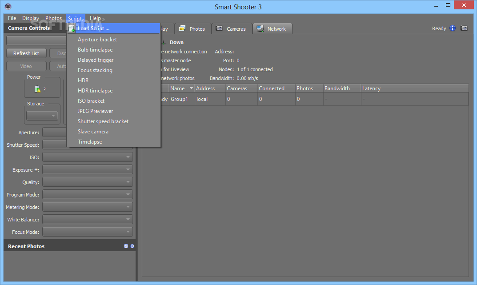Image resolution: width=477 pixels, height=285 pixels.
Task: Close the Recent Photos panel icon
Action: (x=132, y=246)
